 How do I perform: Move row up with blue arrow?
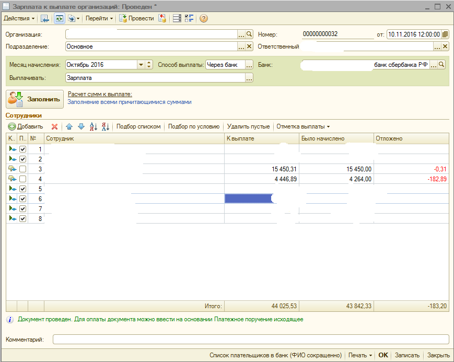[x=69, y=126]
